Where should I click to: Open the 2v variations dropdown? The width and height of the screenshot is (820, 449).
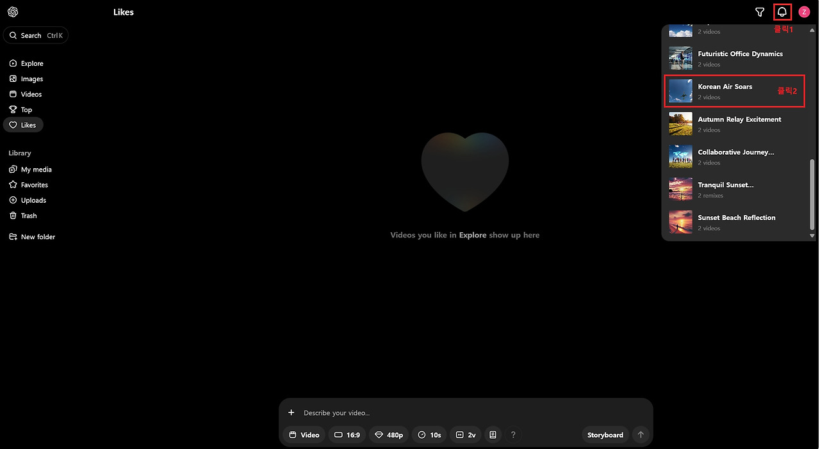[x=466, y=435]
